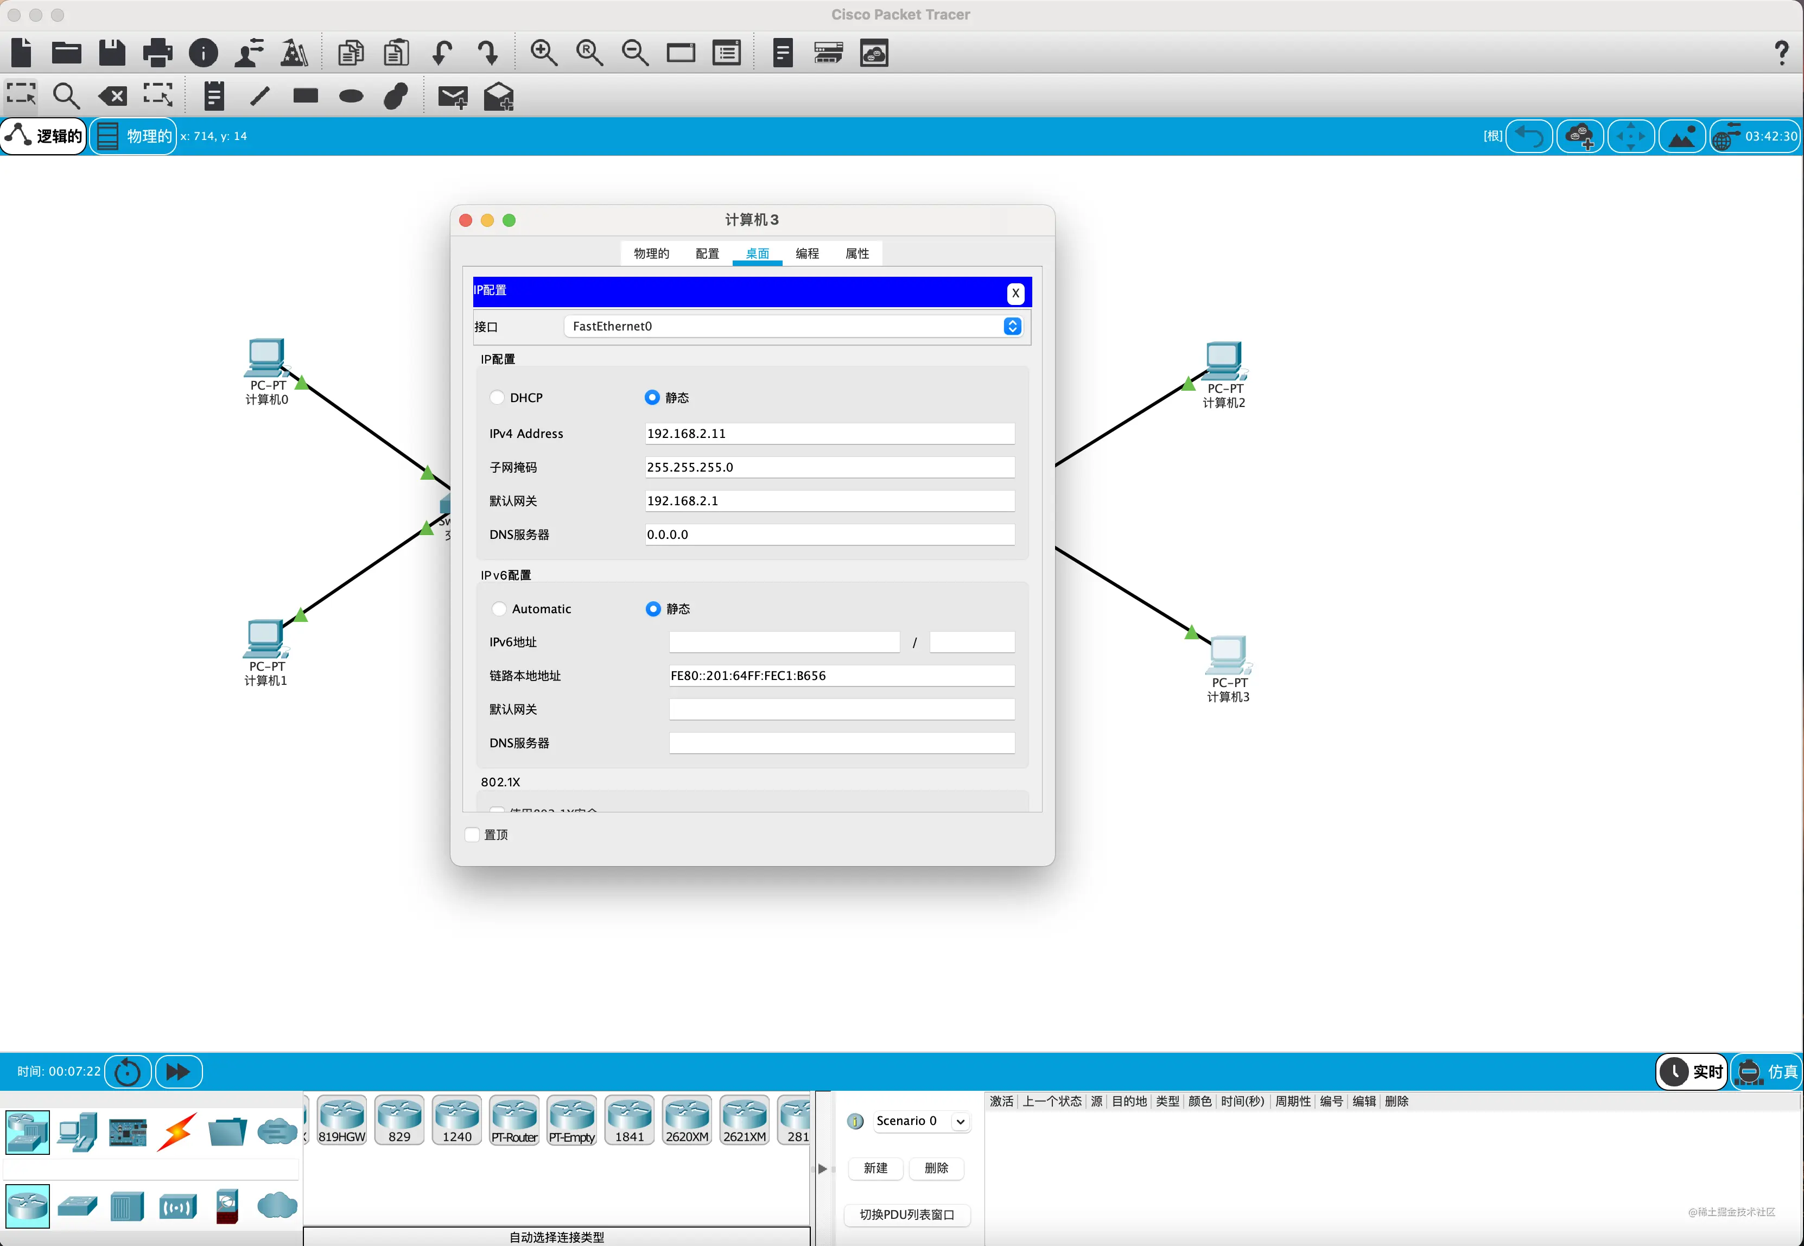Click the IPv4 DNS服务器 field
The width and height of the screenshot is (1804, 1246).
pos(830,534)
